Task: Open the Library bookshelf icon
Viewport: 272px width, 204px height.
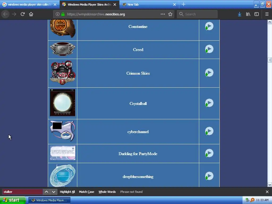Action: [x=248, y=14]
